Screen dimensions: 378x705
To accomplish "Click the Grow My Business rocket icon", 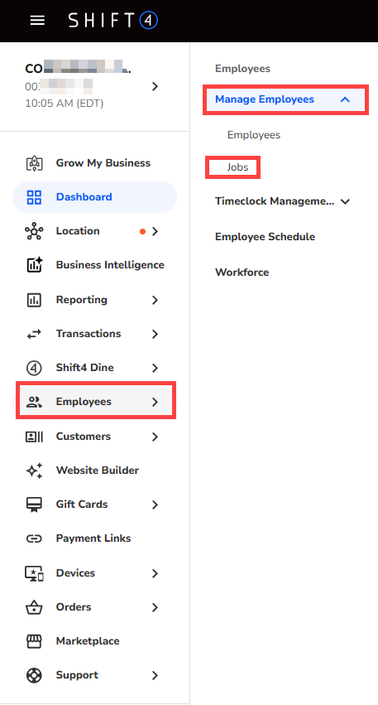I will coord(34,162).
